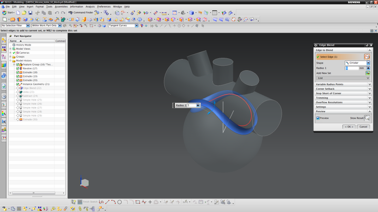Viewport: 378px width, 212px height.
Task: Select the Profile sketch tool
Action: point(101,202)
